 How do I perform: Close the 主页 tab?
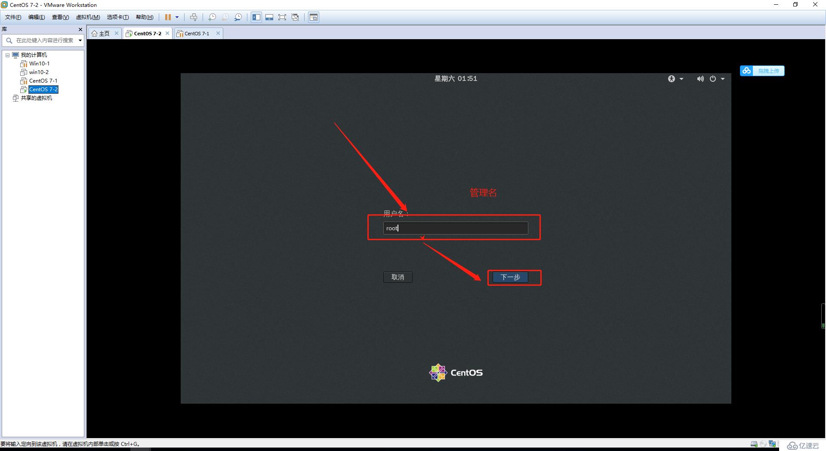116,33
